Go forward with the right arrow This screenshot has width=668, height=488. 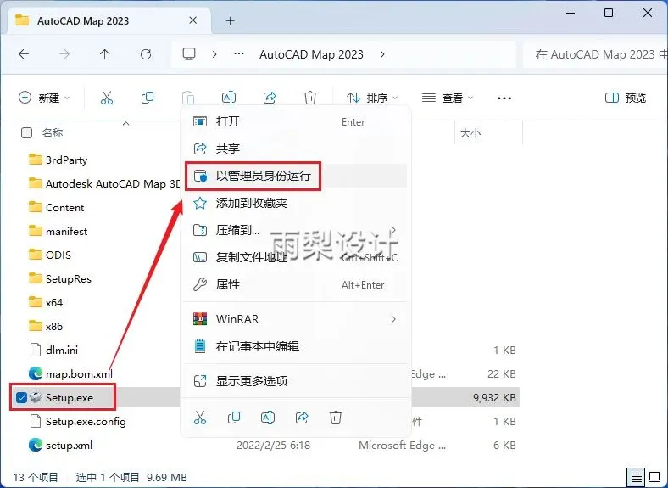pos(64,54)
